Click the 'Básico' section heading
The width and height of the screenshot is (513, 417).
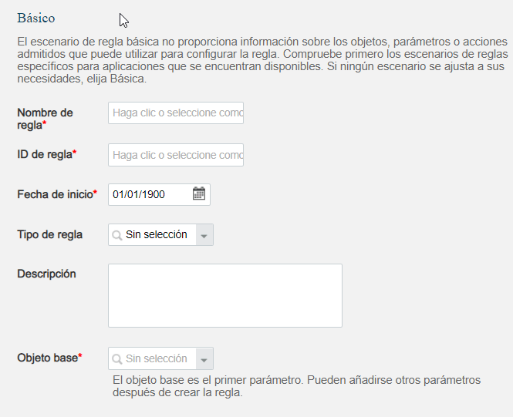36,18
